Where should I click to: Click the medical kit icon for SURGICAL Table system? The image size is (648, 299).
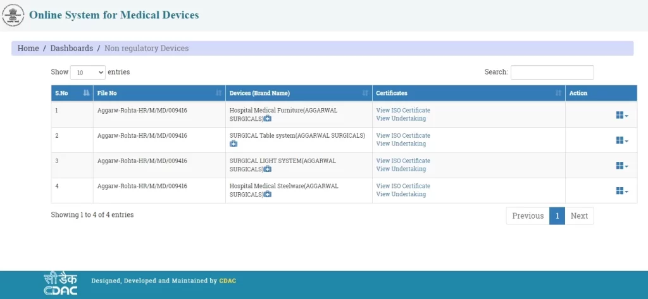coord(234,144)
